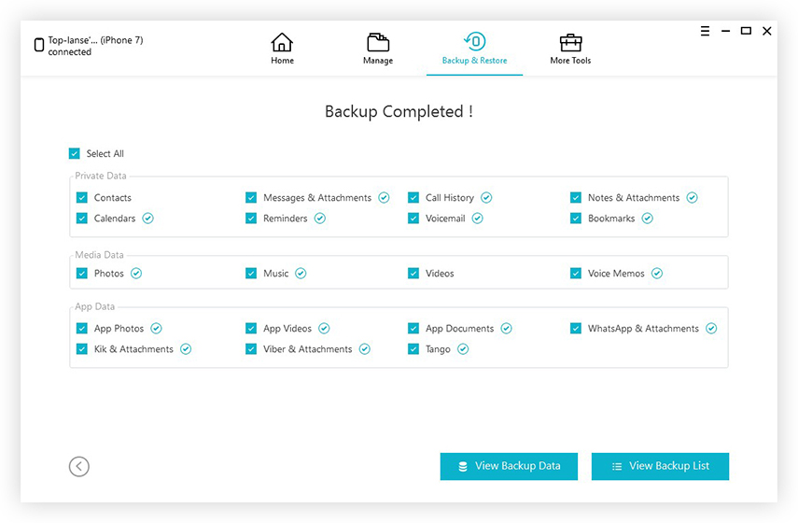Viewport: 798px width, 523px height.
Task: Click completed checkmark icon beside Tango
Action: click(463, 349)
